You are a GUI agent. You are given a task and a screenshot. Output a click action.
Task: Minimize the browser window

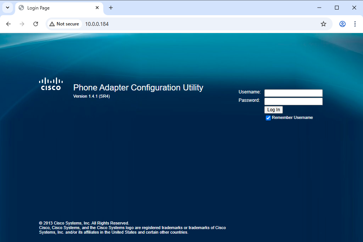[x=319, y=8]
